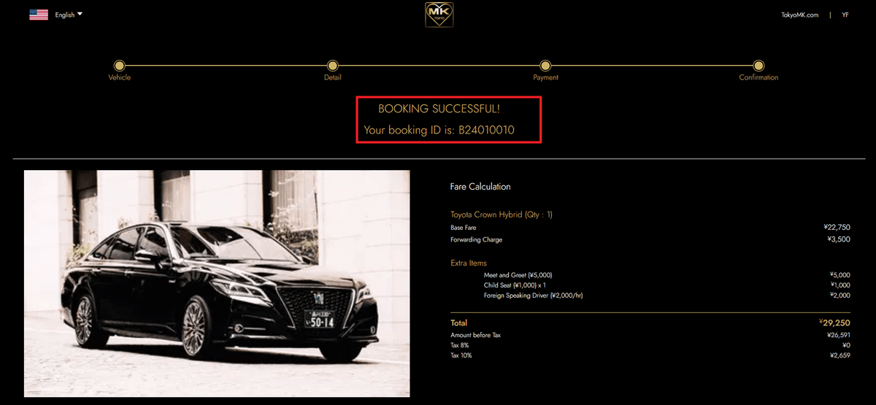The width and height of the screenshot is (876, 405).
Task: Select the Payment step label
Action: pos(545,77)
